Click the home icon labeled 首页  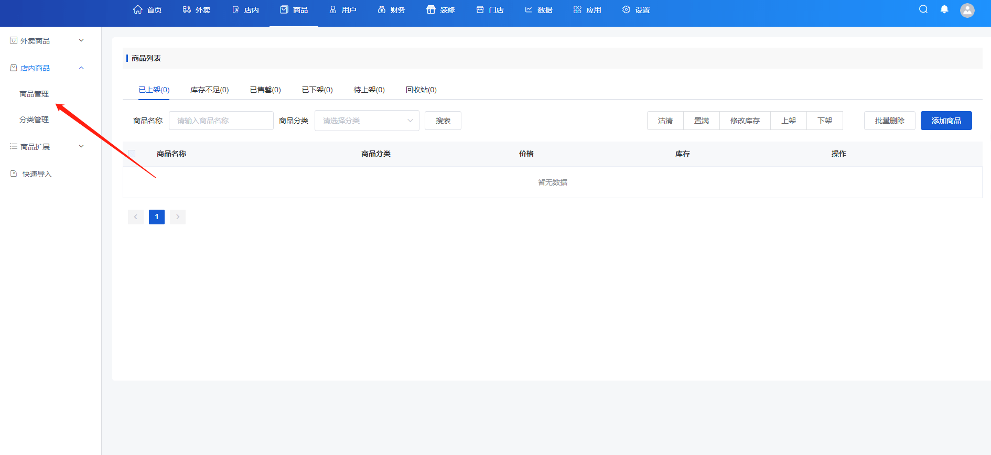(x=138, y=9)
